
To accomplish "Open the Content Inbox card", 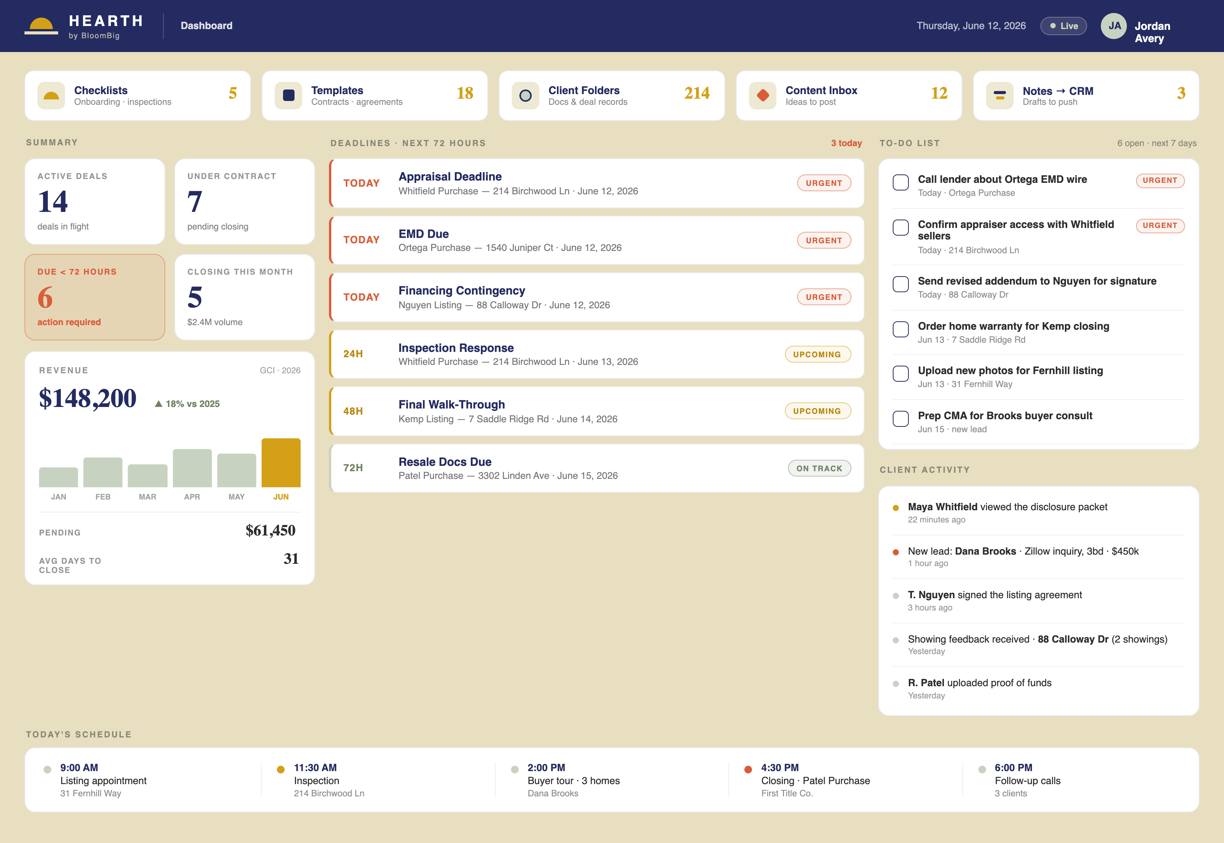I will tap(850, 96).
